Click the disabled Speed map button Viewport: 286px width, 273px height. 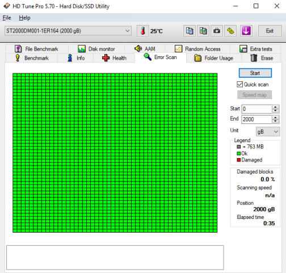[x=254, y=94]
